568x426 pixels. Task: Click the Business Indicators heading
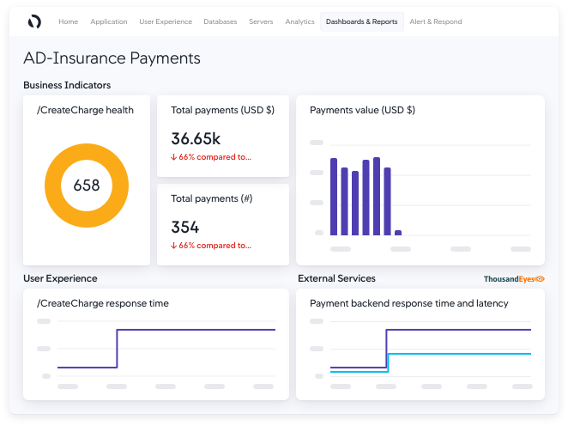click(x=67, y=85)
